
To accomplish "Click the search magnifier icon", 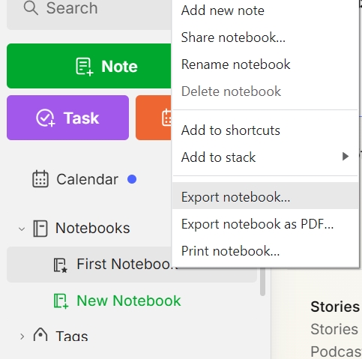I will (31, 8).
